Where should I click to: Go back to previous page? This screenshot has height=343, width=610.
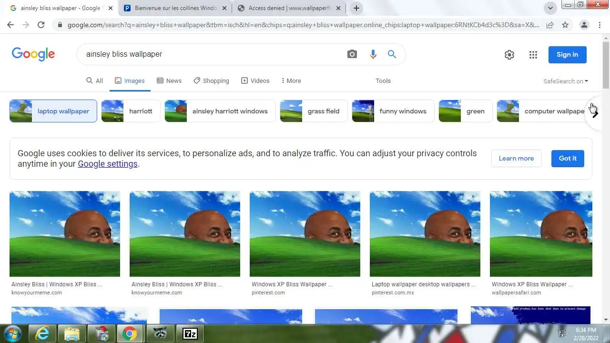(x=10, y=25)
